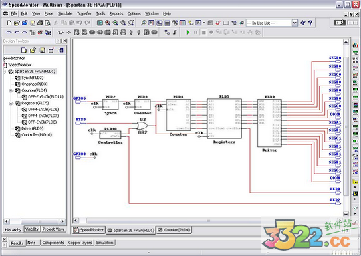Viewport: 361px width, 256px height.
Task: Select the SEGA0 output connector
Action: tap(338, 61)
